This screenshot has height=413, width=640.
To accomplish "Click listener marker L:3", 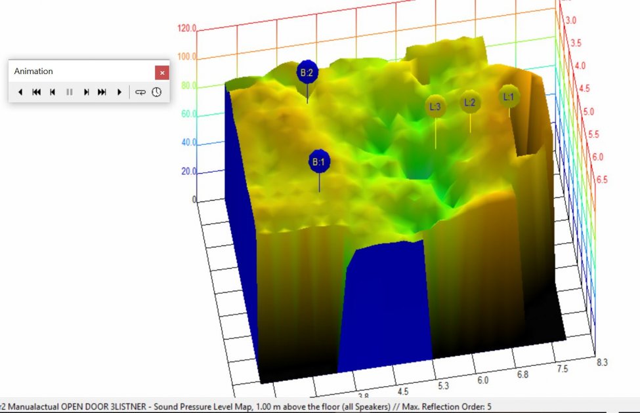I will (x=436, y=106).
